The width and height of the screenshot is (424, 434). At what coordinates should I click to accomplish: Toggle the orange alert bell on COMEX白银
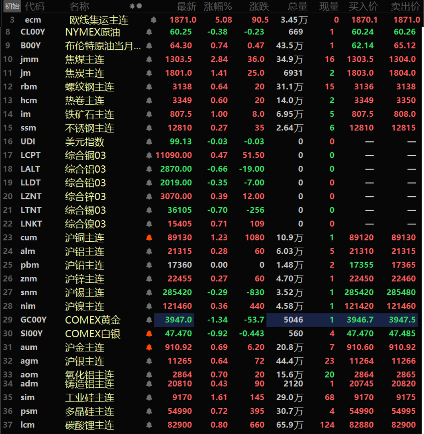(149, 334)
